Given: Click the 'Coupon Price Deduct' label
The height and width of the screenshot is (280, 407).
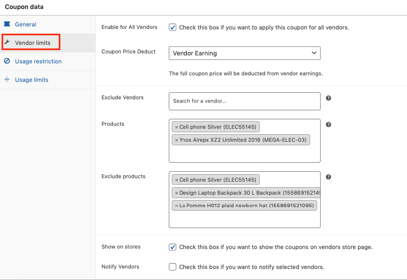Looking at the screenshot, I should (128, 51).
